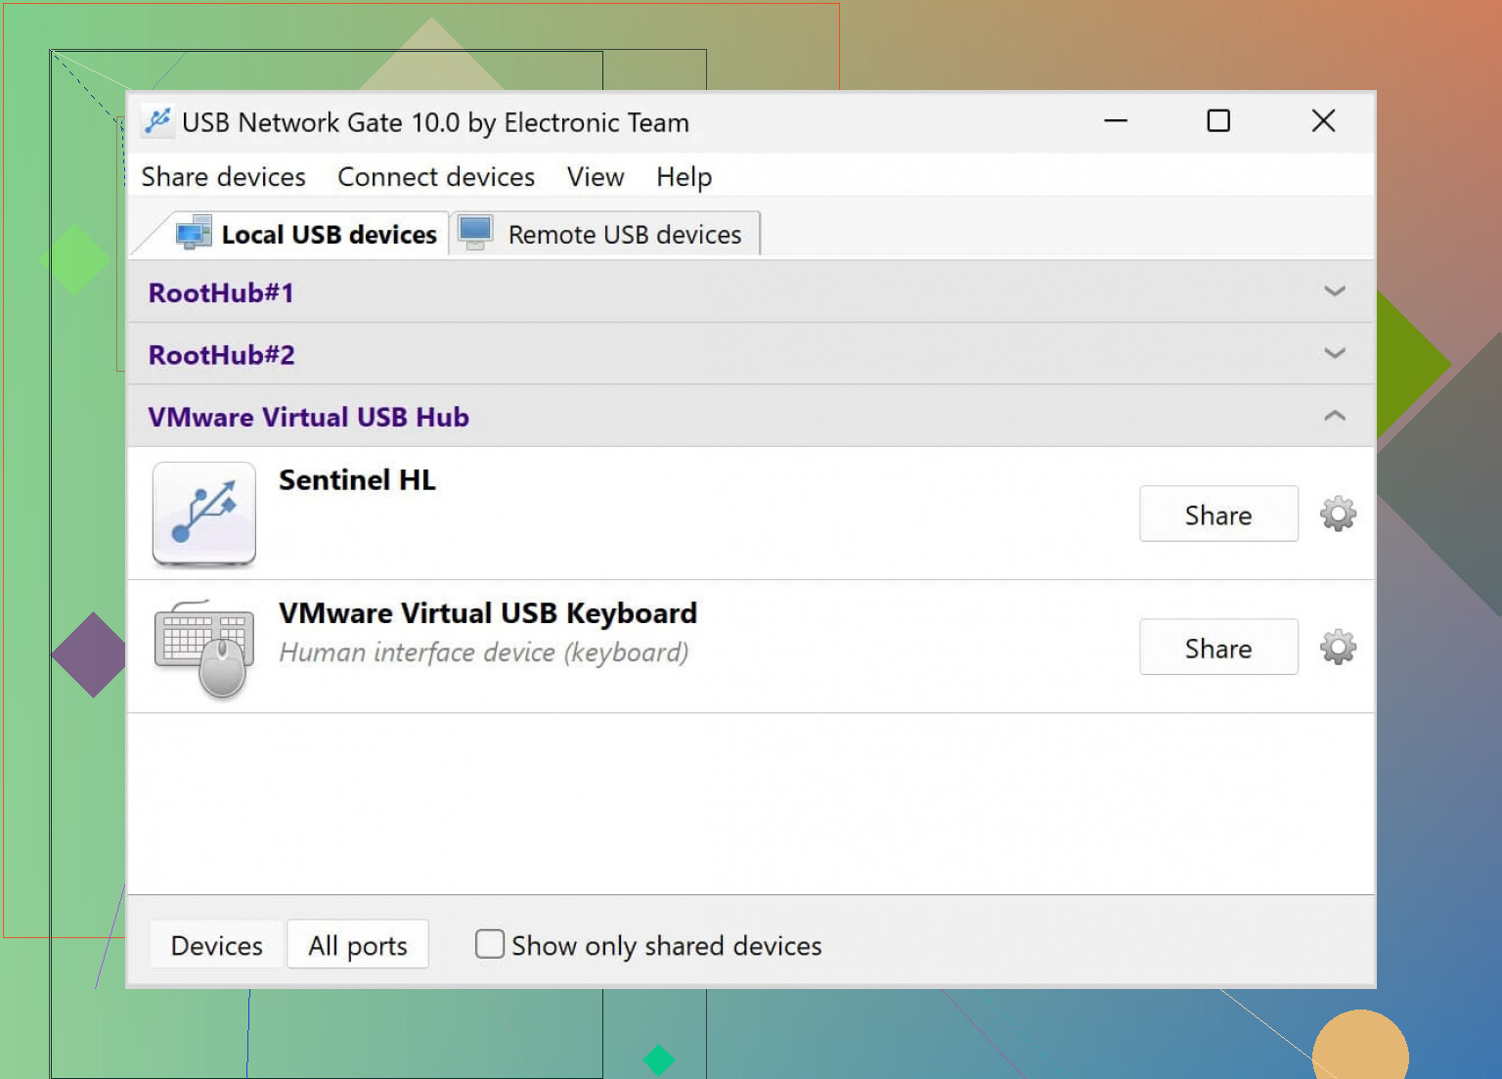Select the All ports view button
Screen dimensions: 1502x1079
[358, 945]
